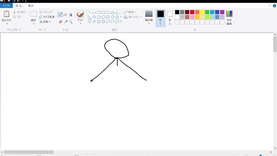Click the Resize (サイズ変更) button
Screen dimensions: 277x156
[x=47, y=17]
